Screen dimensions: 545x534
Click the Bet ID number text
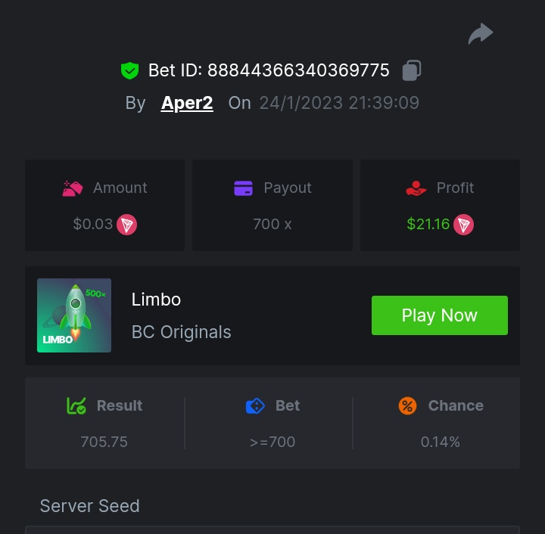click(298, 71)
